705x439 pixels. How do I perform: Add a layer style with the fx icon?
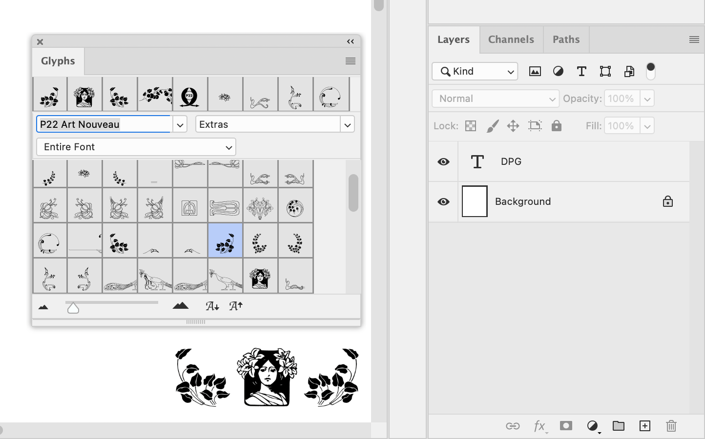click(539, 426)
